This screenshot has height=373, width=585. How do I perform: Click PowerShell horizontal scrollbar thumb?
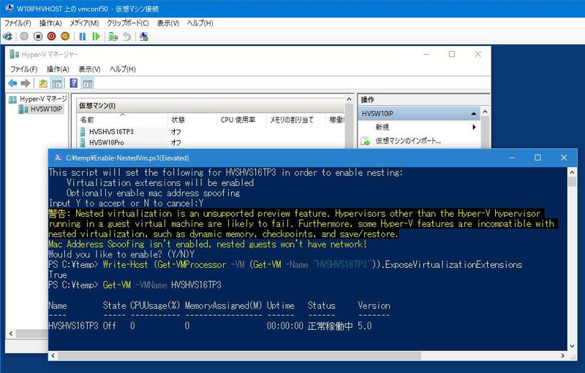[239, 356]
